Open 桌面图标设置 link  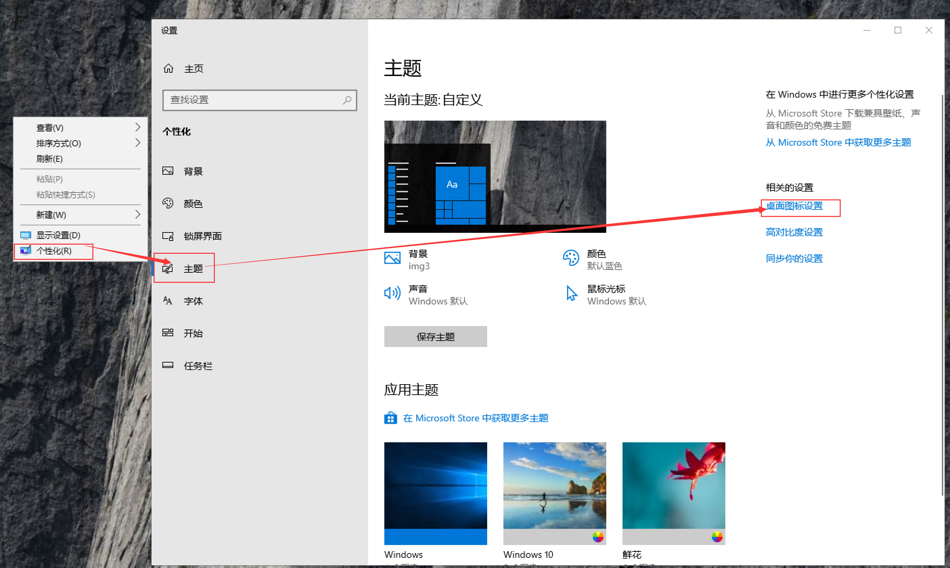coord(794,206)
